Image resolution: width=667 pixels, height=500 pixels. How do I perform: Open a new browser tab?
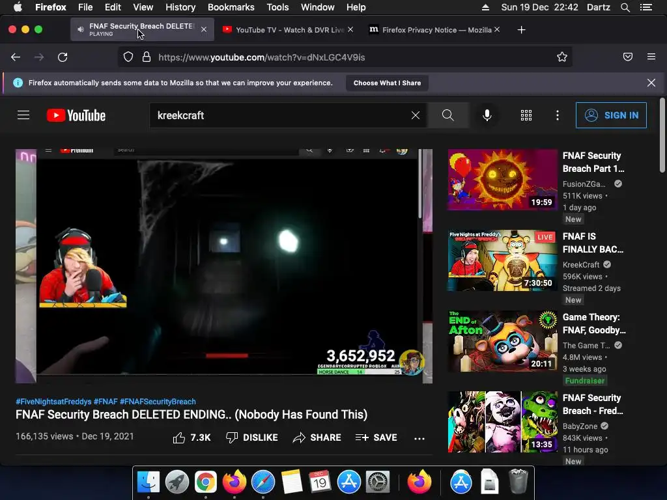[x=521, y=30]
